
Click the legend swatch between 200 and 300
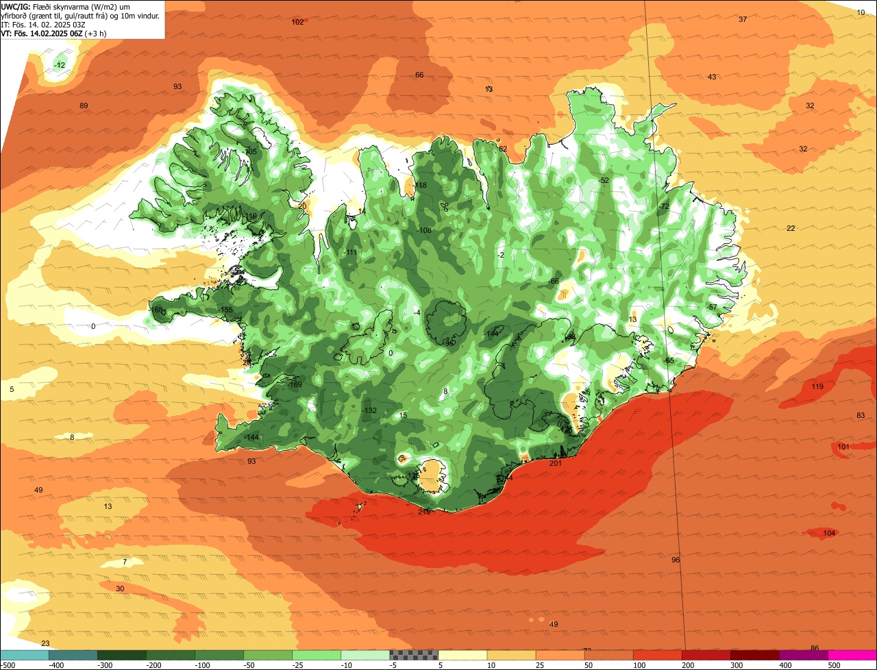(706, 655)
